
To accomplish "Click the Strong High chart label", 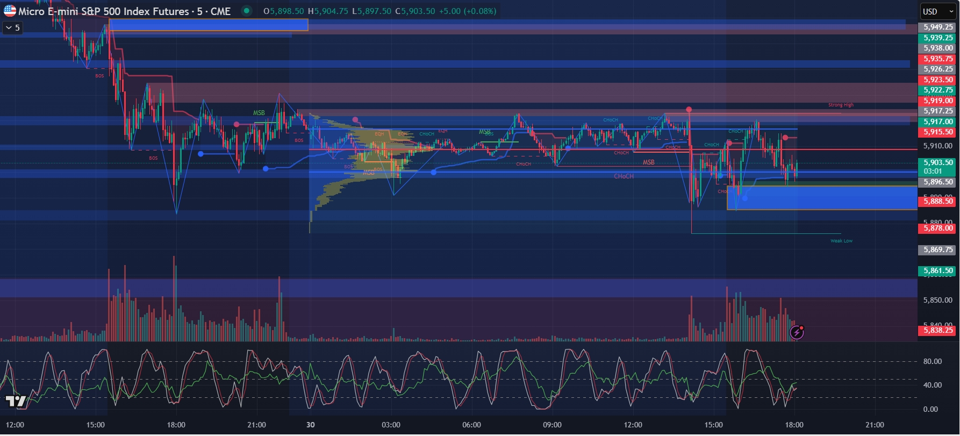I will point(841,105).
